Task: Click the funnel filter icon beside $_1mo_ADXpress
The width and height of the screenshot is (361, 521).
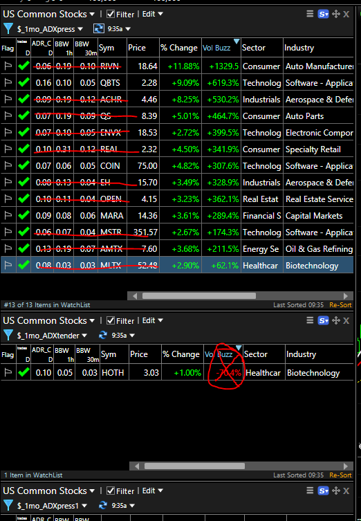Action: click(8, 29)
